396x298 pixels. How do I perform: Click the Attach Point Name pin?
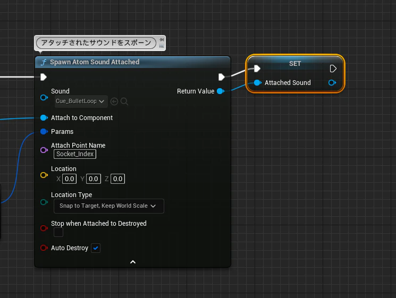[x=44, y=150]
